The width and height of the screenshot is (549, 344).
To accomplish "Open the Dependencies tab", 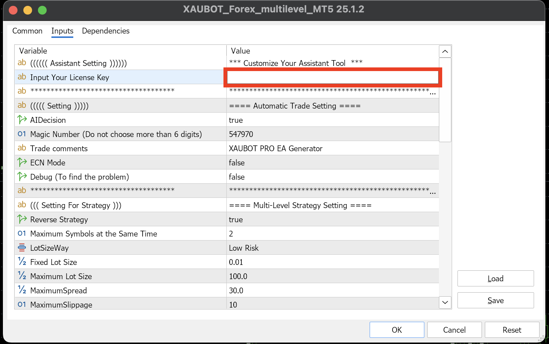I will click(x=106, y=31).
